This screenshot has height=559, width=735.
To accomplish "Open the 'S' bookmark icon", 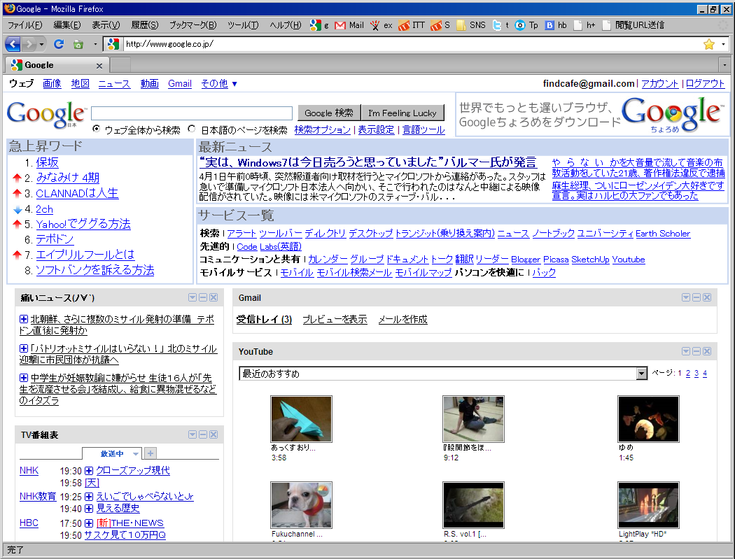I will tap(440, 25).
